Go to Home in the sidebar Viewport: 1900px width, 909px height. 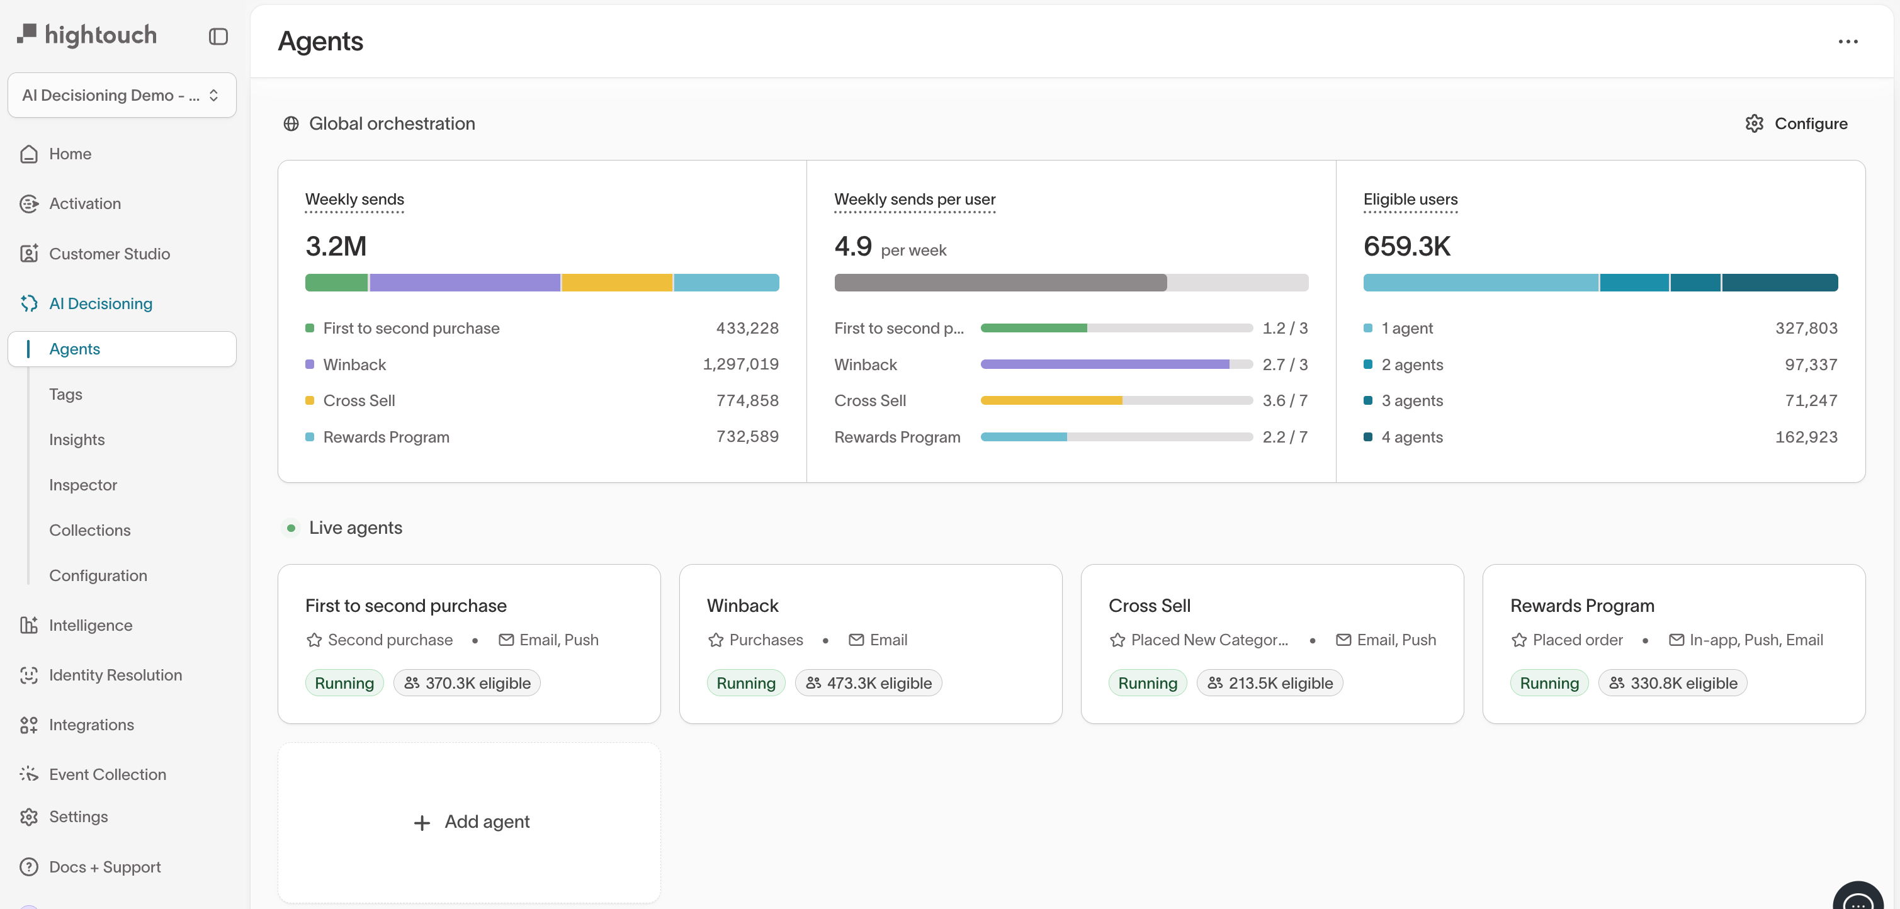point(69,154)
